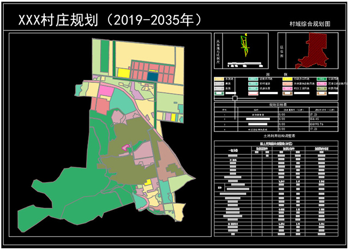The width and height of the screenshot is (349, 250).
Task: Select the "区位图" vertical label
Action: [x=282, y=51]
